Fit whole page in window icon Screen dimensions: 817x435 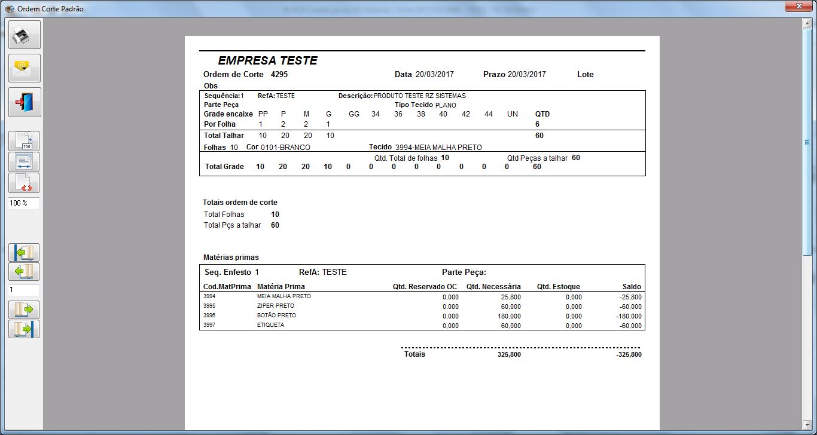pyautogui.click(x=24, y=183)
